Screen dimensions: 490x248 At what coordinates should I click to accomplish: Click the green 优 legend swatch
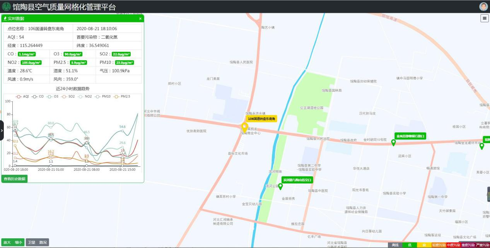pyautogui.click(x=409, y=245)
